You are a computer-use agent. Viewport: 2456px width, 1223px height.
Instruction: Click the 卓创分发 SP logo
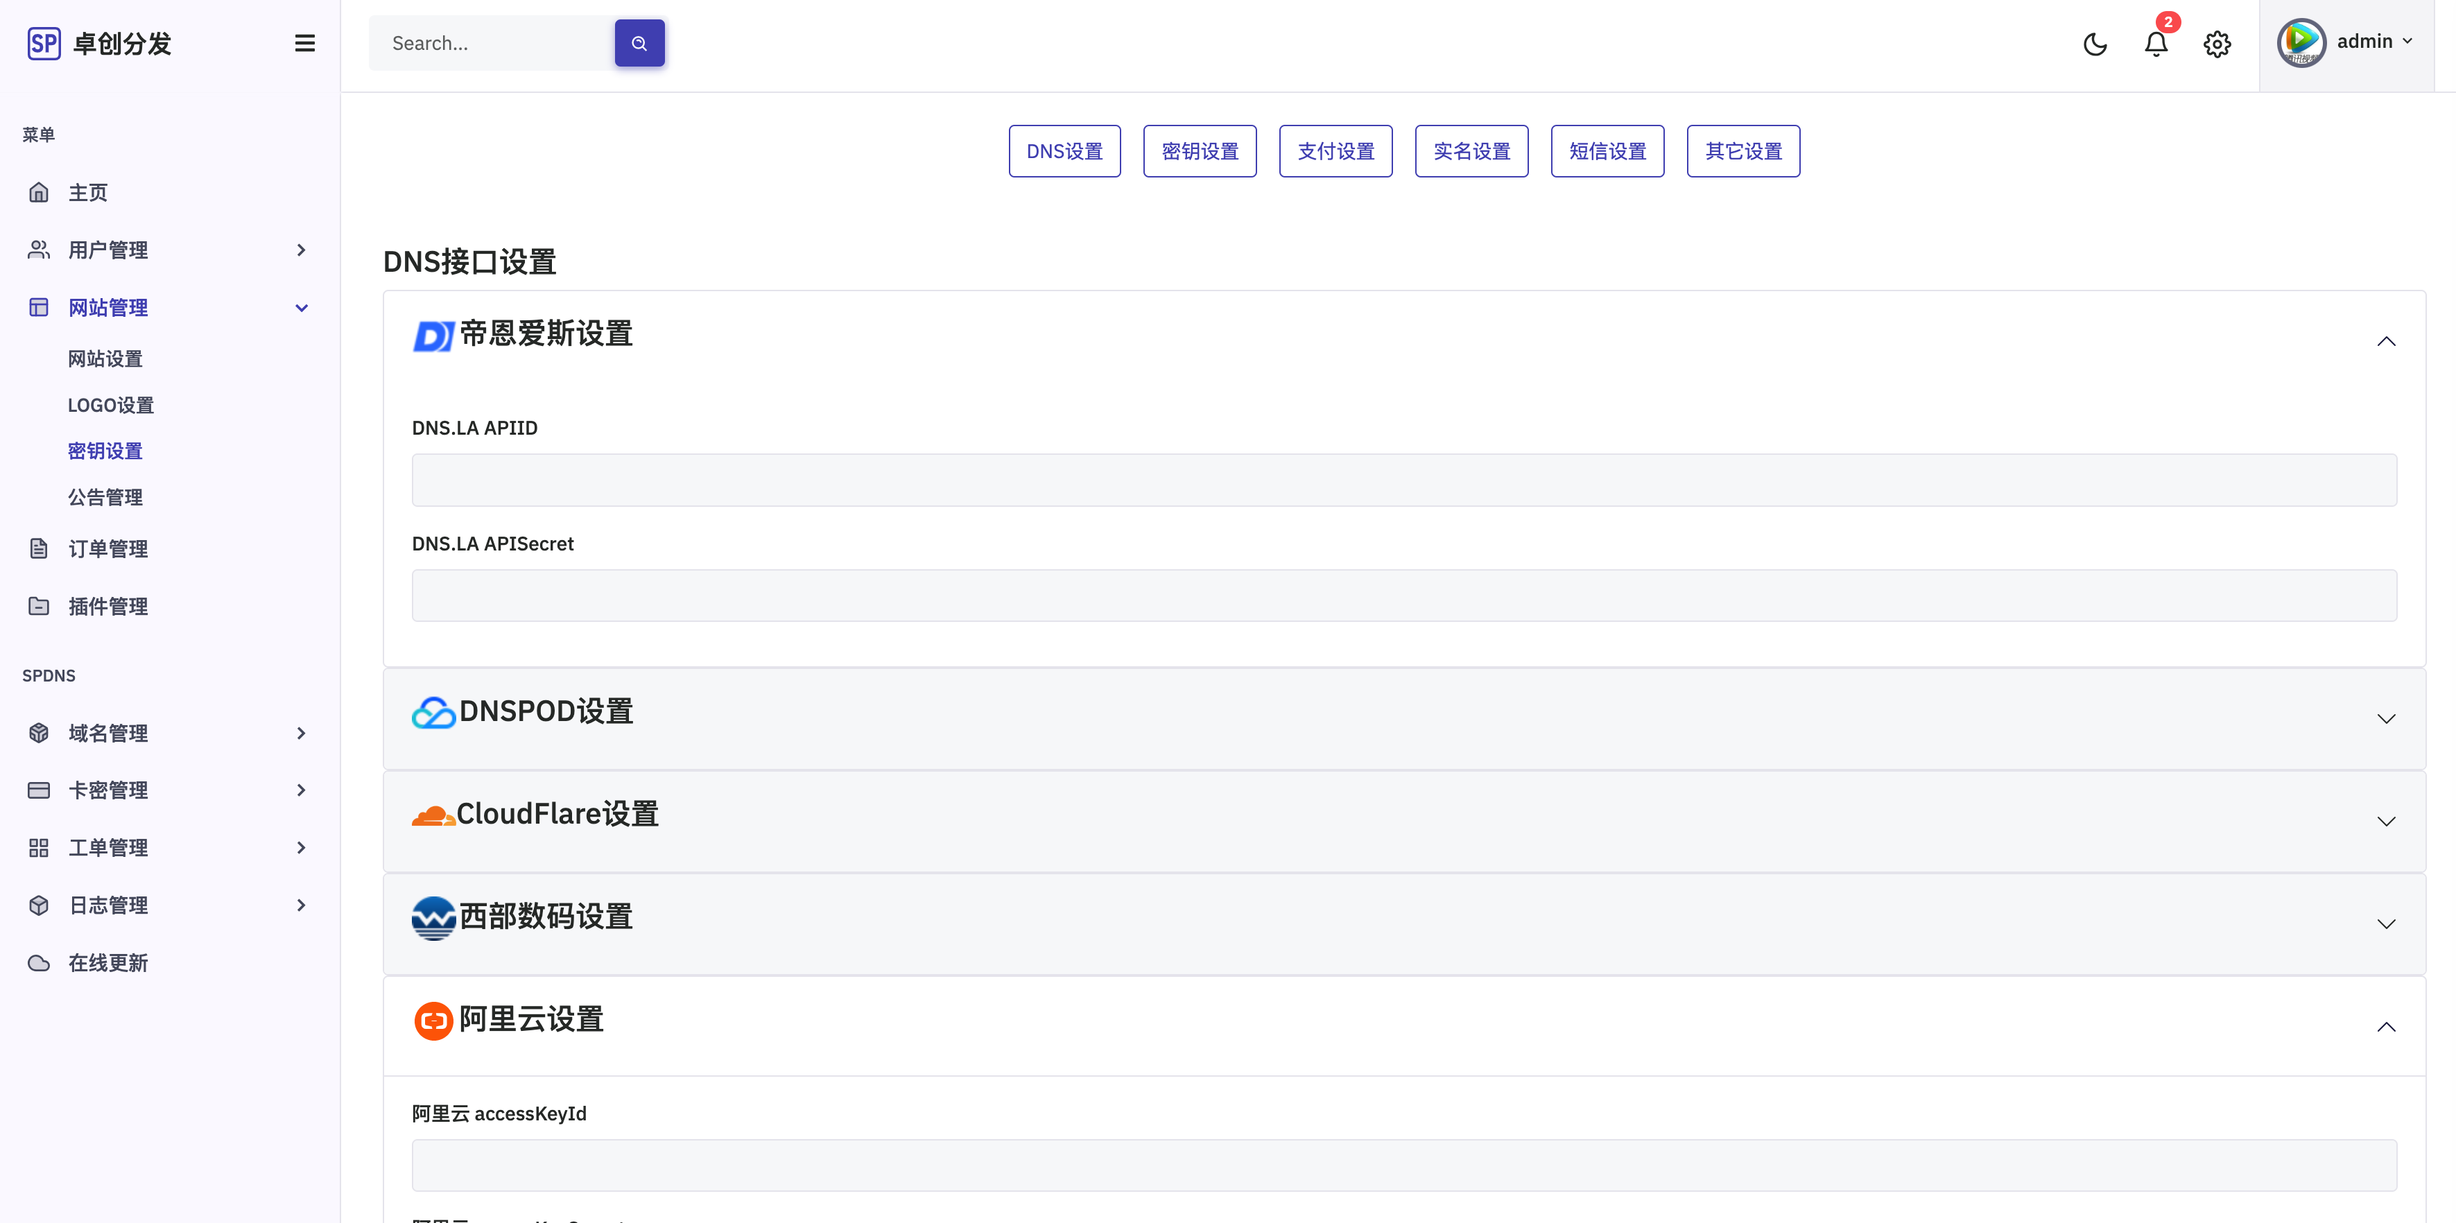pyautogui.click(x=99, y=43)
